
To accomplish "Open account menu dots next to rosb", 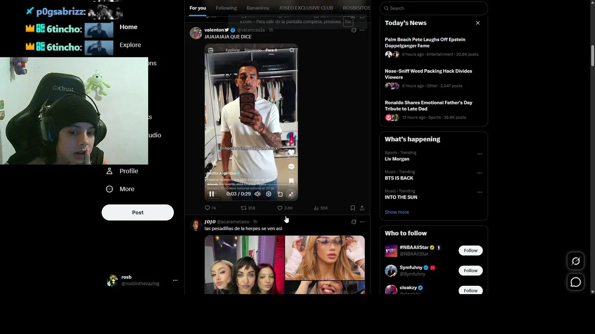I will click(x=175, y=280).
